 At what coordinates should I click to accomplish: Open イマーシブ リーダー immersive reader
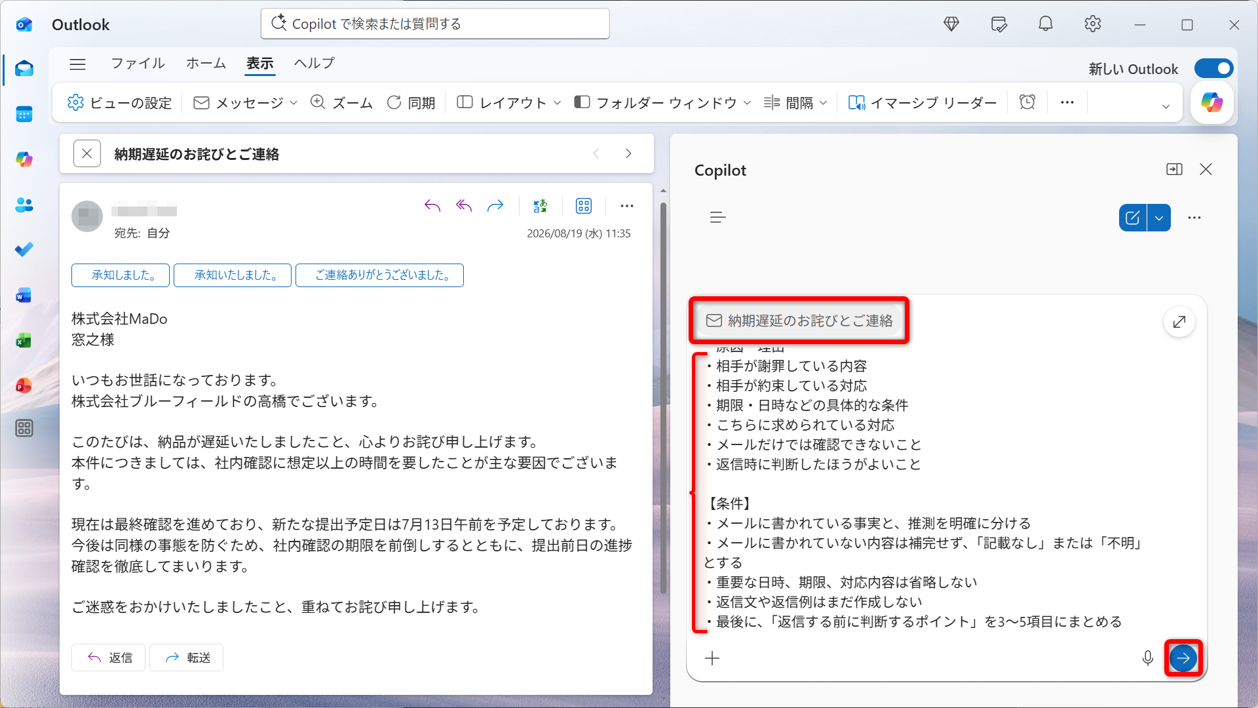pos(923,103)
